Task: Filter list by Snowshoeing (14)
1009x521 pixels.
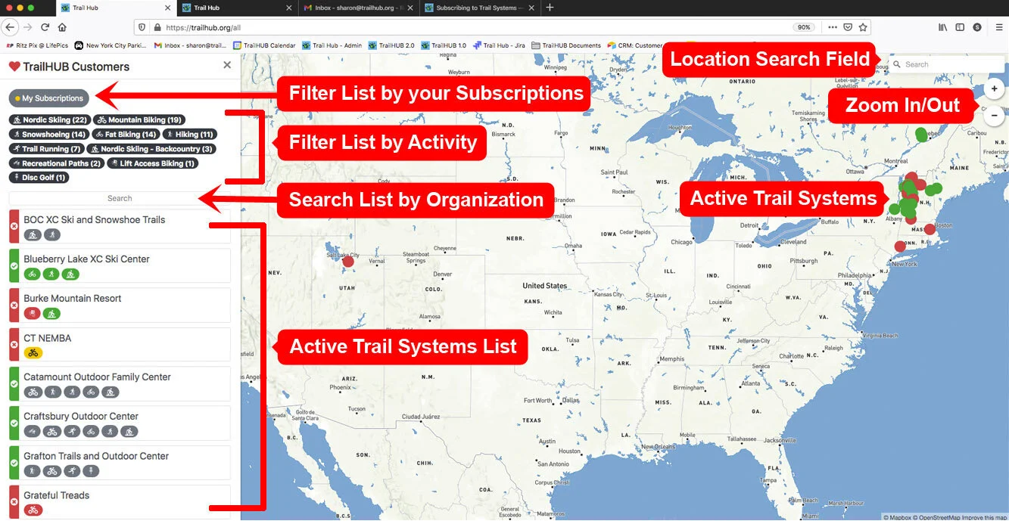Action: click(48, 134)
